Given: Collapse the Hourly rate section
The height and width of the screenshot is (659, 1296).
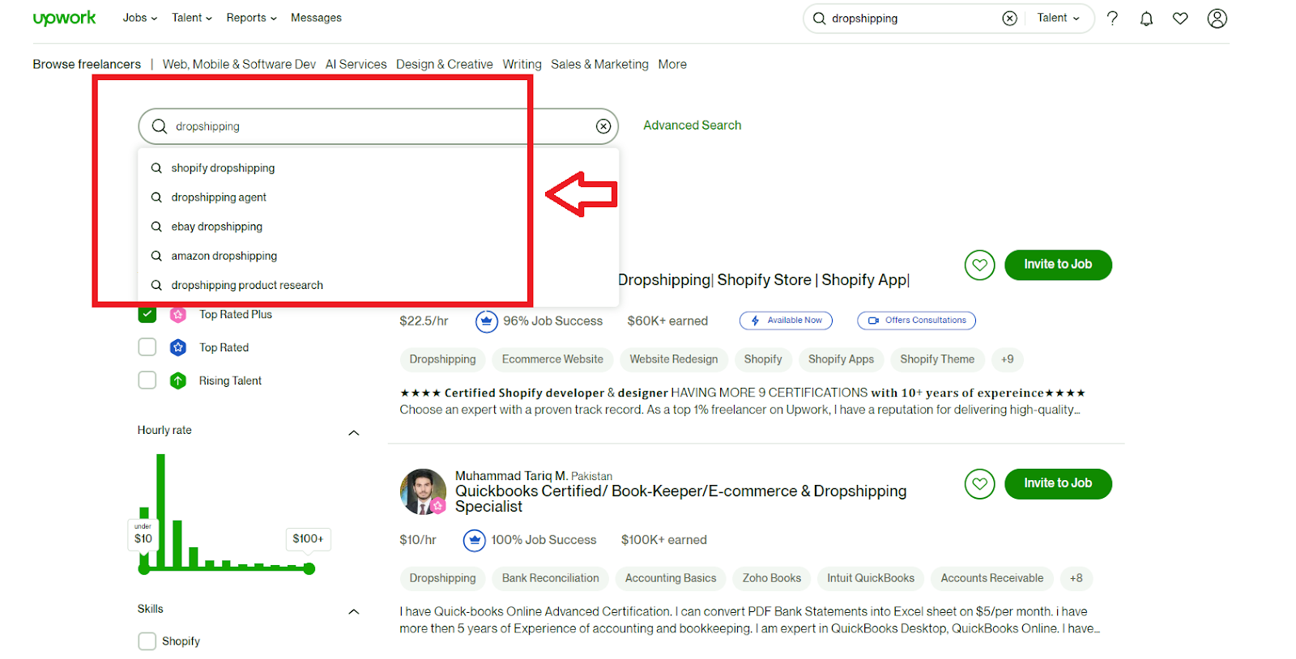Looking at the screenshot, I should [x=353, y=433].
